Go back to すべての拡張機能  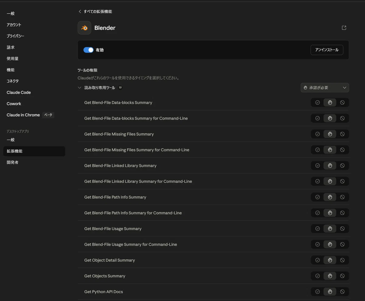[98, 12]
